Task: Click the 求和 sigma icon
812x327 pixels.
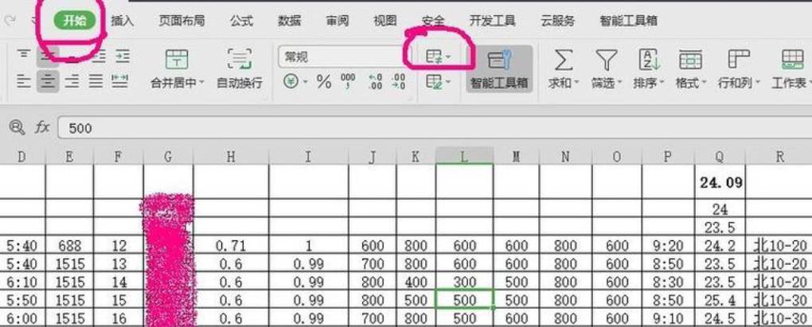Action: (x=564, y=60)
